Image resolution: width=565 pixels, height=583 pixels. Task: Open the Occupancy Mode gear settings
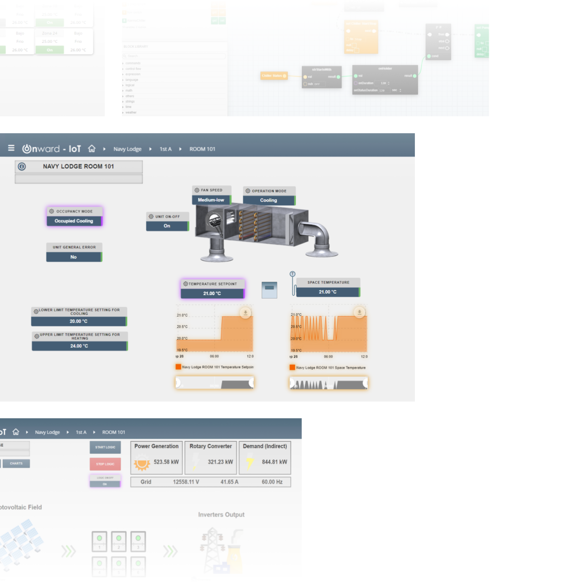point(51,211)
